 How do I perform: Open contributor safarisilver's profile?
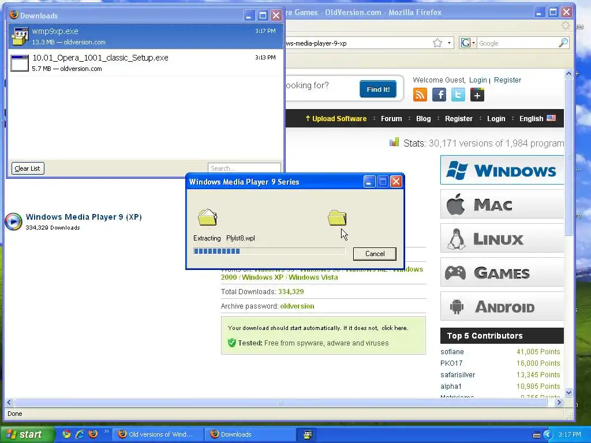click(x=458, y=375)
